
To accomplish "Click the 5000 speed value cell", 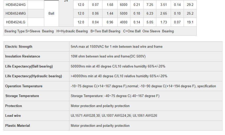I will pos(124,13).
